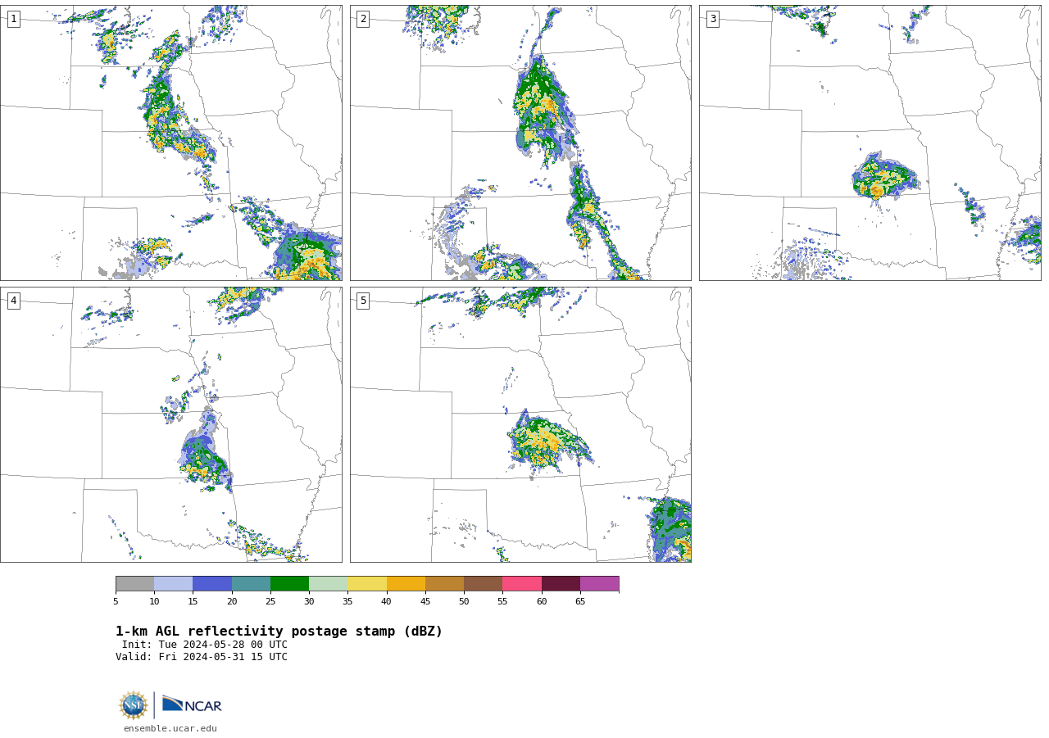The width and height of the screenshot is (1049, 738).
Task: Click the dark green 25-30 dBZ swatch
Action: (x=289, y=584)
